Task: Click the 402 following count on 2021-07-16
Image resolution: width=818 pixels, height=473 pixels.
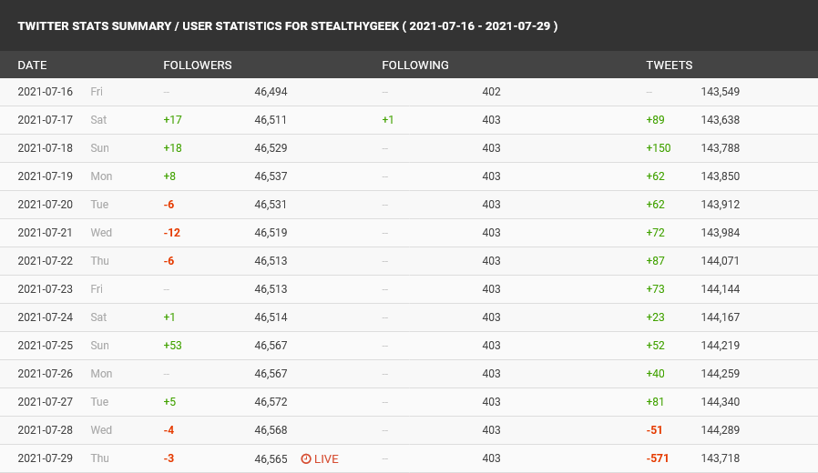Action: [x=491, y=92]
